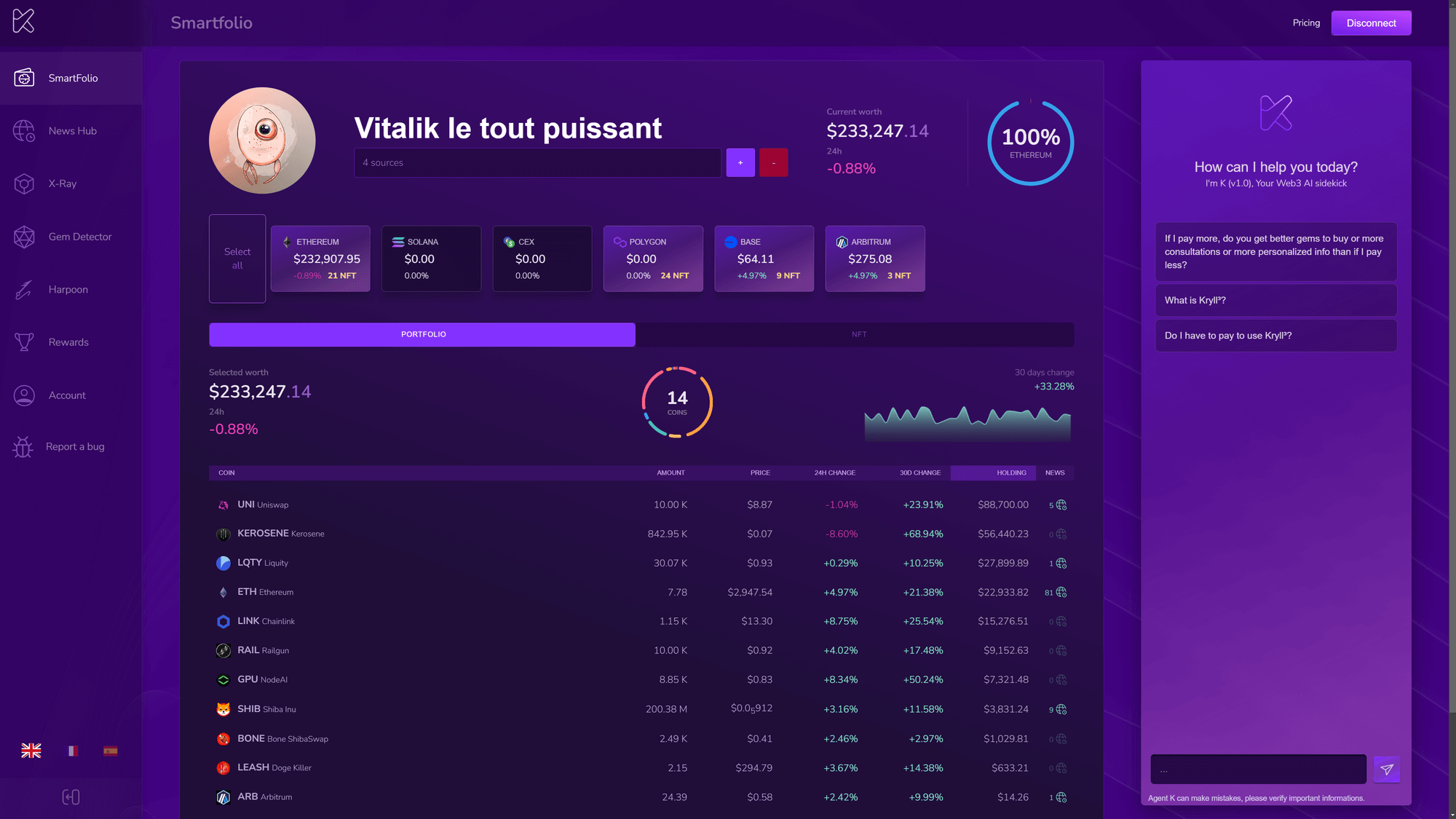Toggle the Arbitrum chain card
Screen dimensions: 1456x819
(x=874, y=258)
